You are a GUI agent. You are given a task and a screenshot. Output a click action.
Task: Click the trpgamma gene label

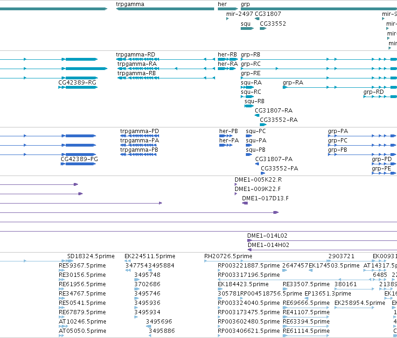click(x=130, y=4)
